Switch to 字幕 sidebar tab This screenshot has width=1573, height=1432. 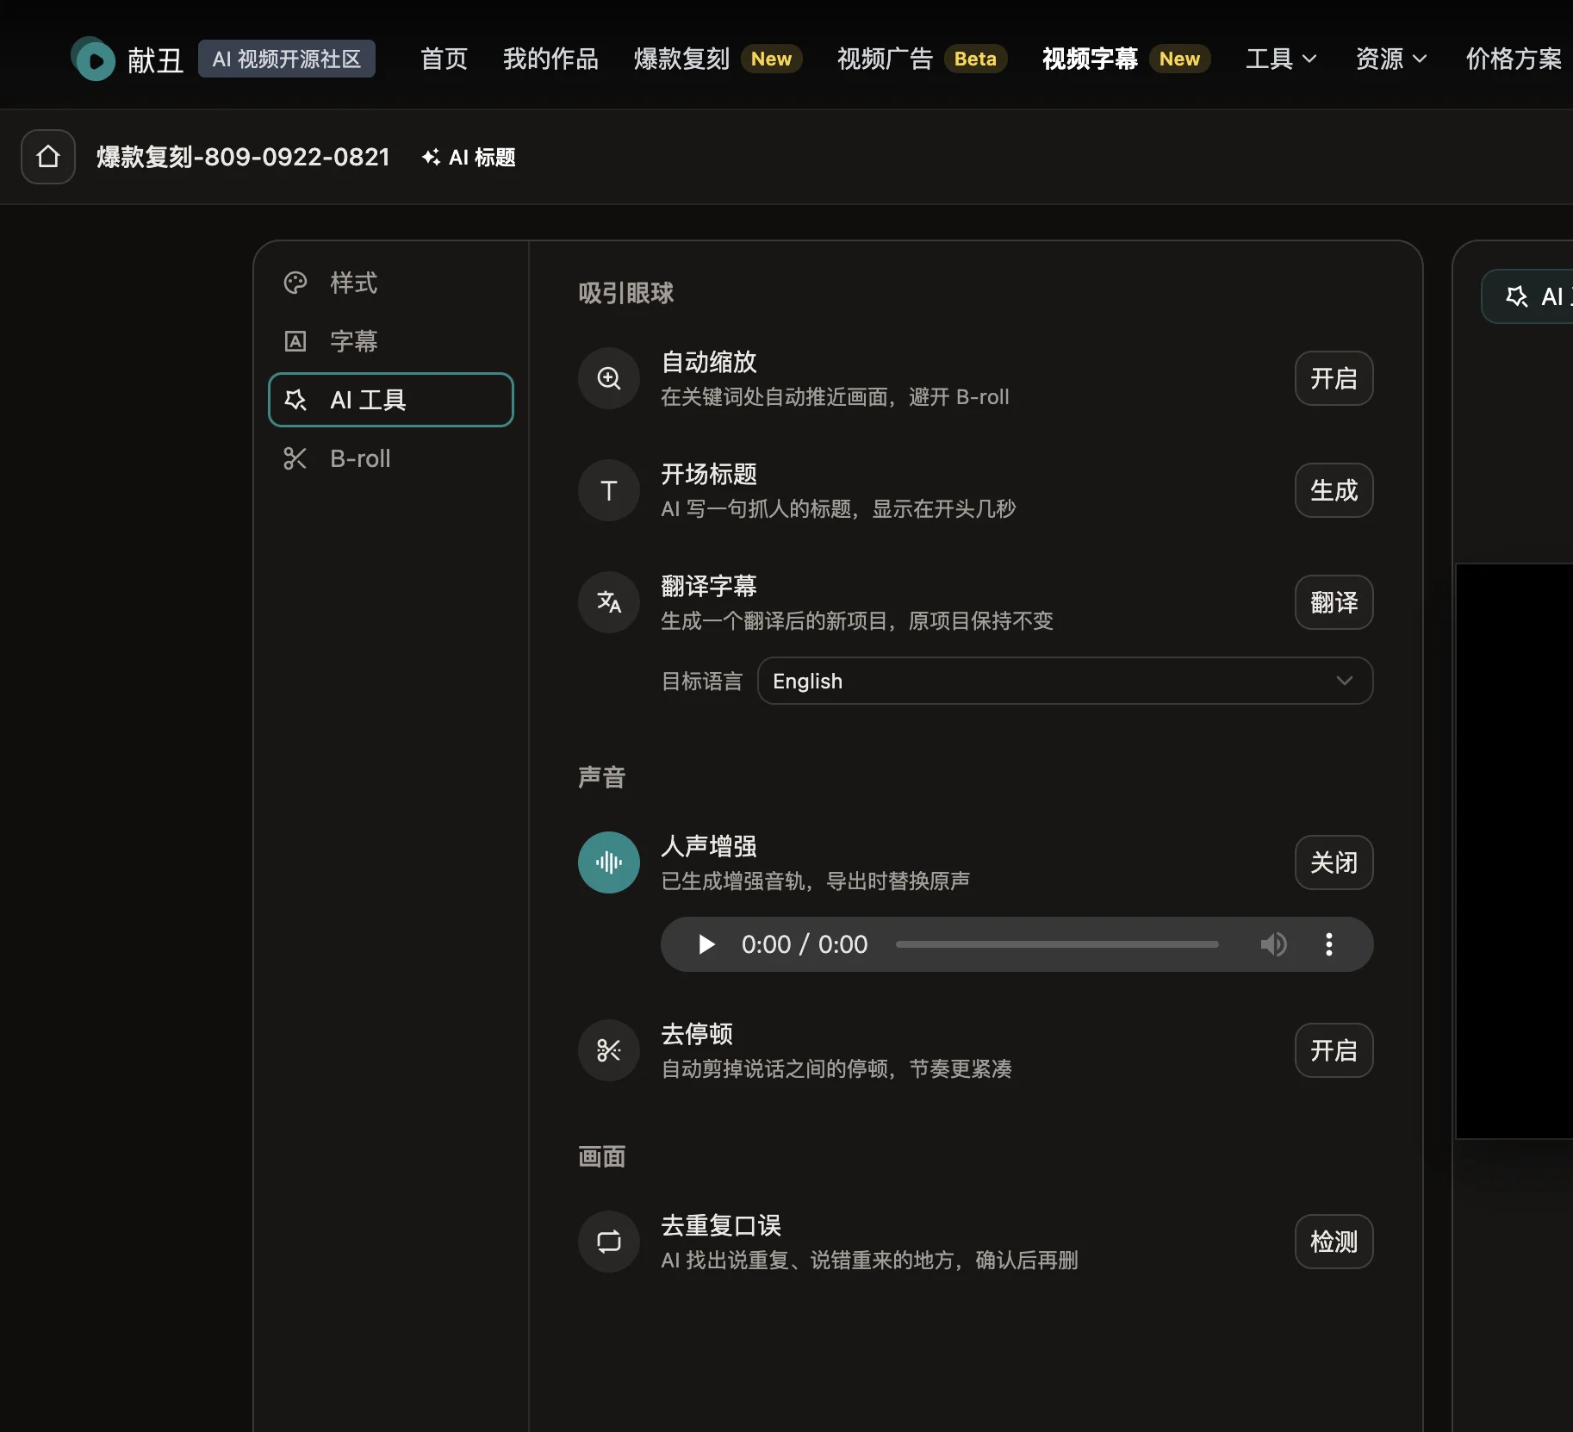point(391,341)
